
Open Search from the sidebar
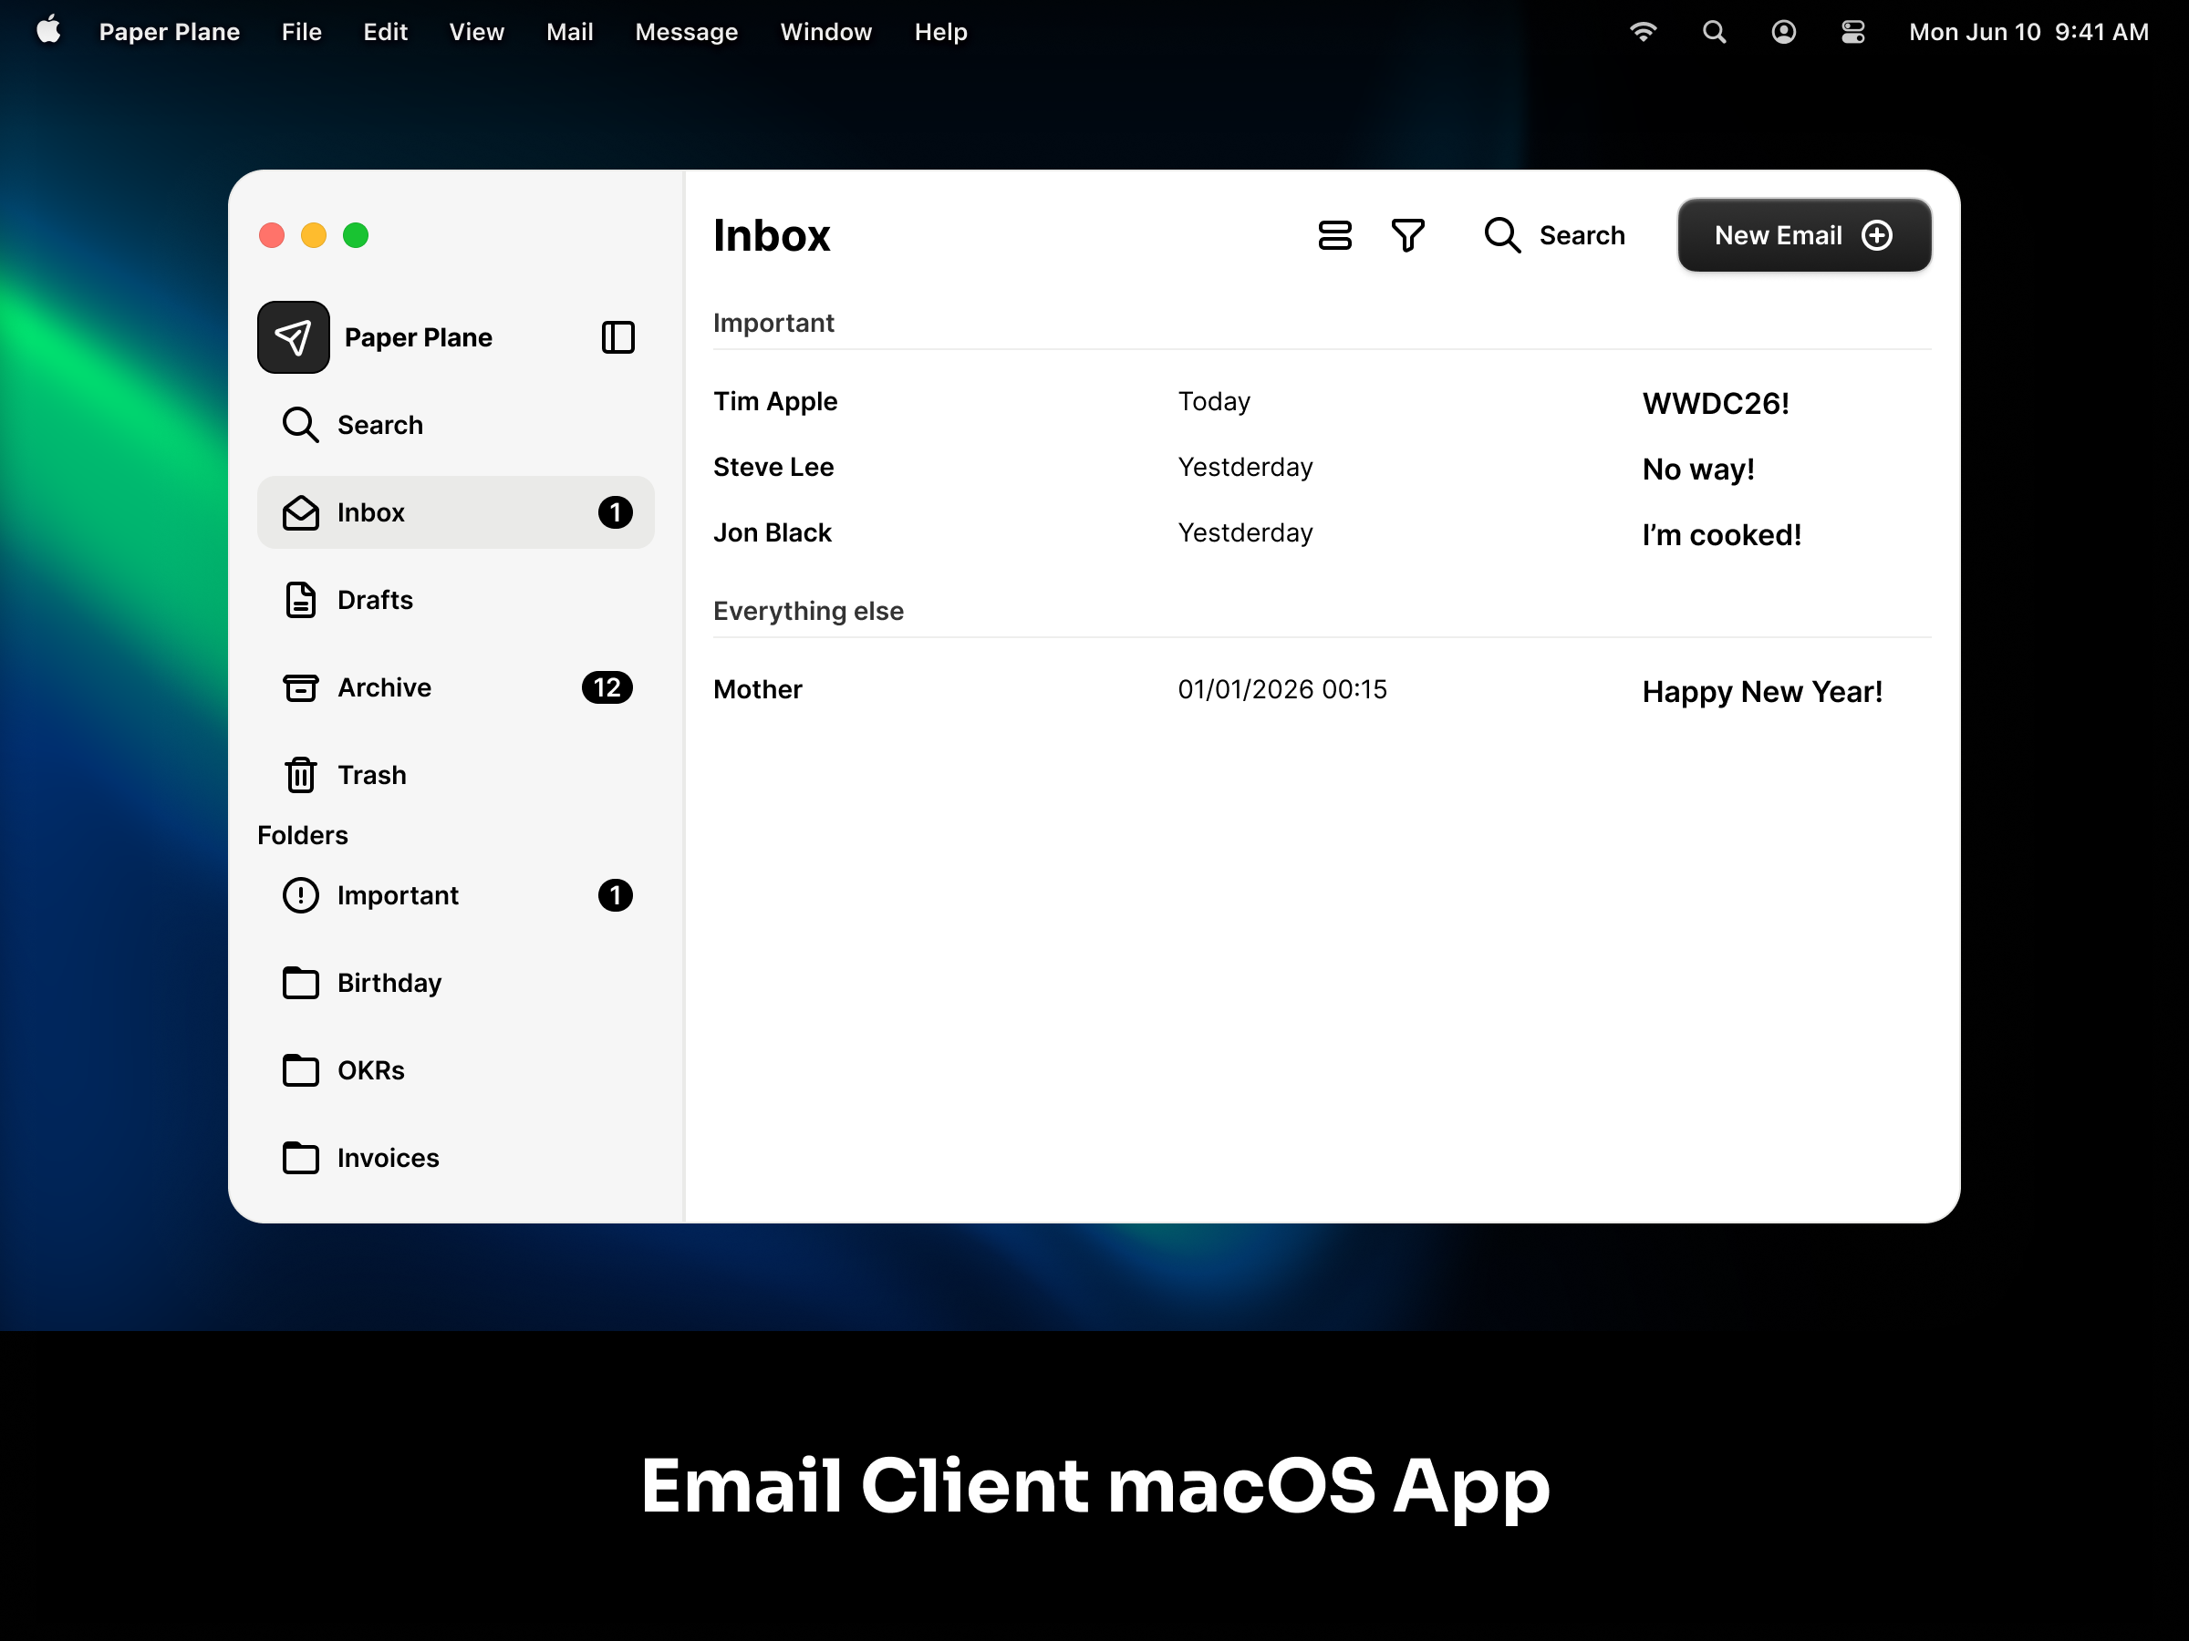(x=301, y=424)
